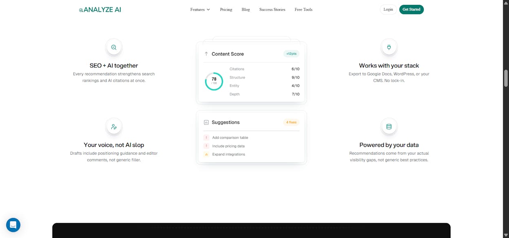Click the Login button
The width and height of the screenshot is (509, 238).
[388, 9]
